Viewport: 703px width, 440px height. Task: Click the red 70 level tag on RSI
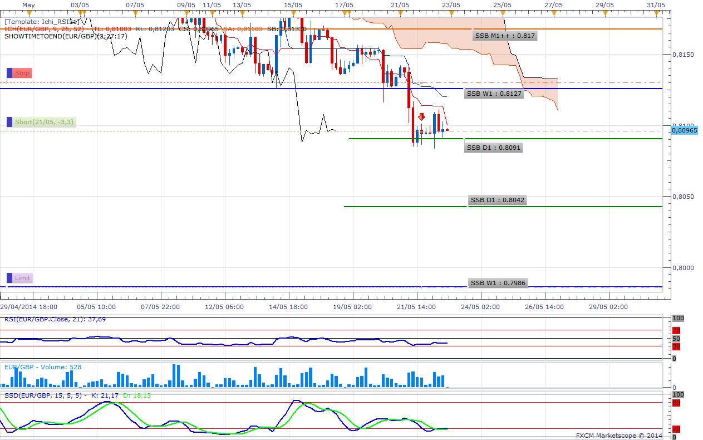click(x=676, y=331)
